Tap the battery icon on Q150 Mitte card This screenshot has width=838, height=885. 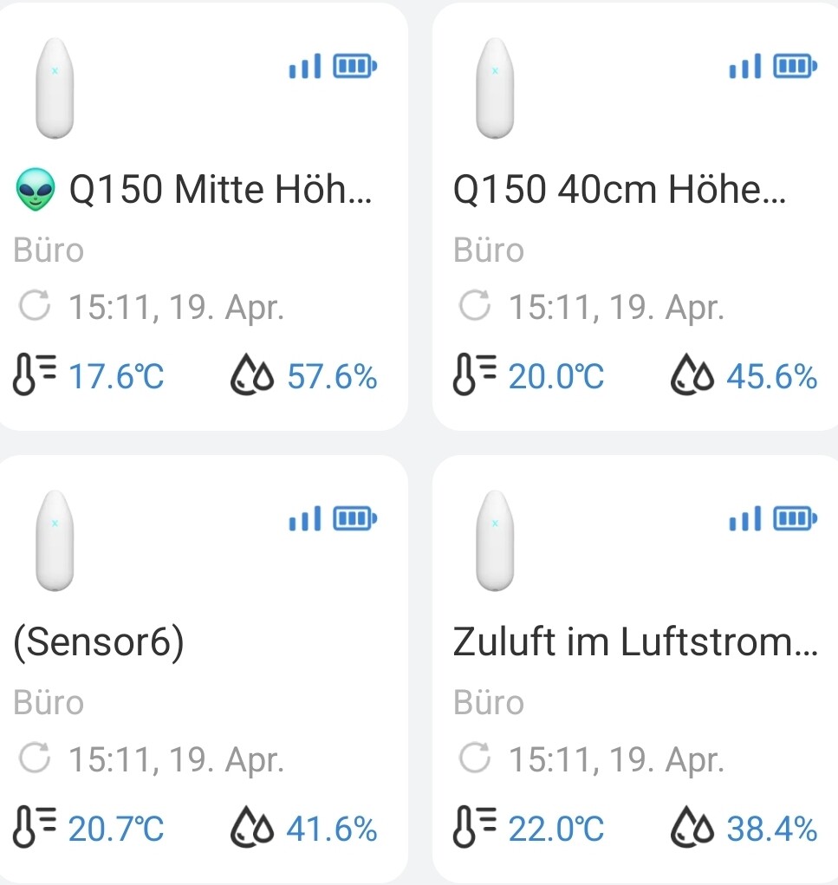tap(356, 66)
